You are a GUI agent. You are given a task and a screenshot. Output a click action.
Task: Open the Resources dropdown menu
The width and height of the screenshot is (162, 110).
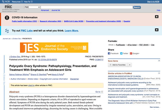(x=17, y=2)
